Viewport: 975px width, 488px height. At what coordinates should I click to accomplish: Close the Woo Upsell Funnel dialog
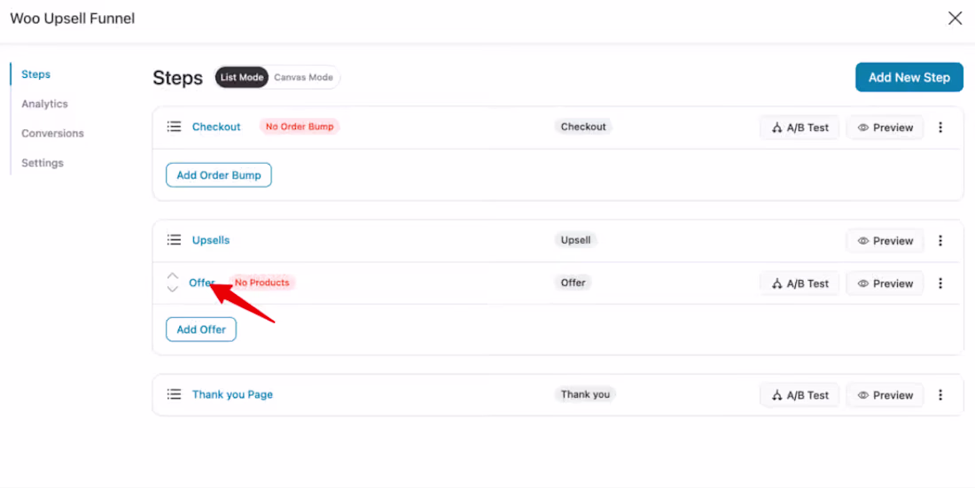tap(955, 19)
